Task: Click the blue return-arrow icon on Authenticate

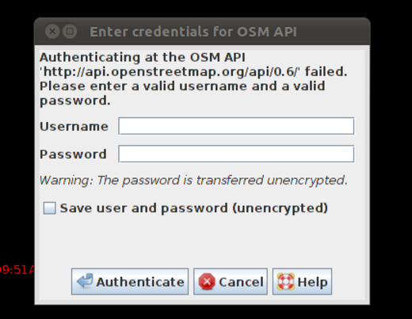Action: point(85,281)
